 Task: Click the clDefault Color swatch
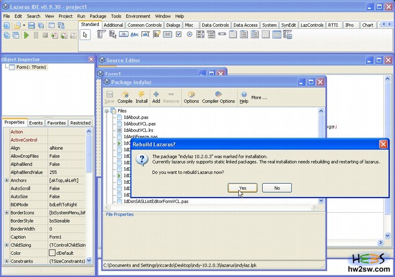52,253
